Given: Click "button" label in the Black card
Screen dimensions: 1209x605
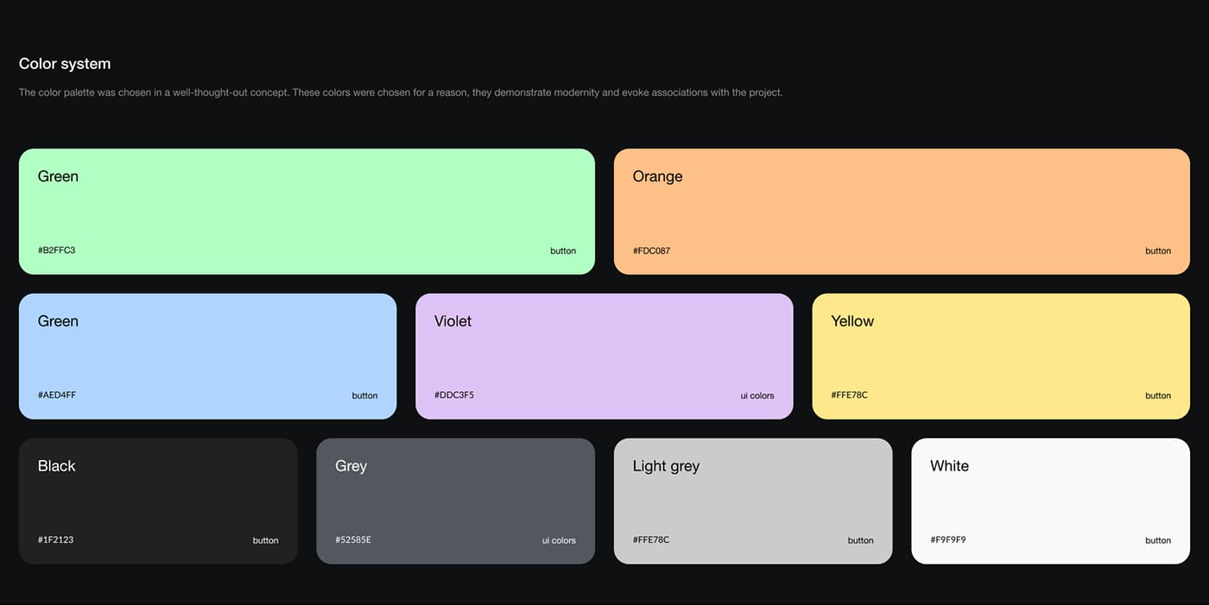Looking at the screenshot, I should pos(265,541).
